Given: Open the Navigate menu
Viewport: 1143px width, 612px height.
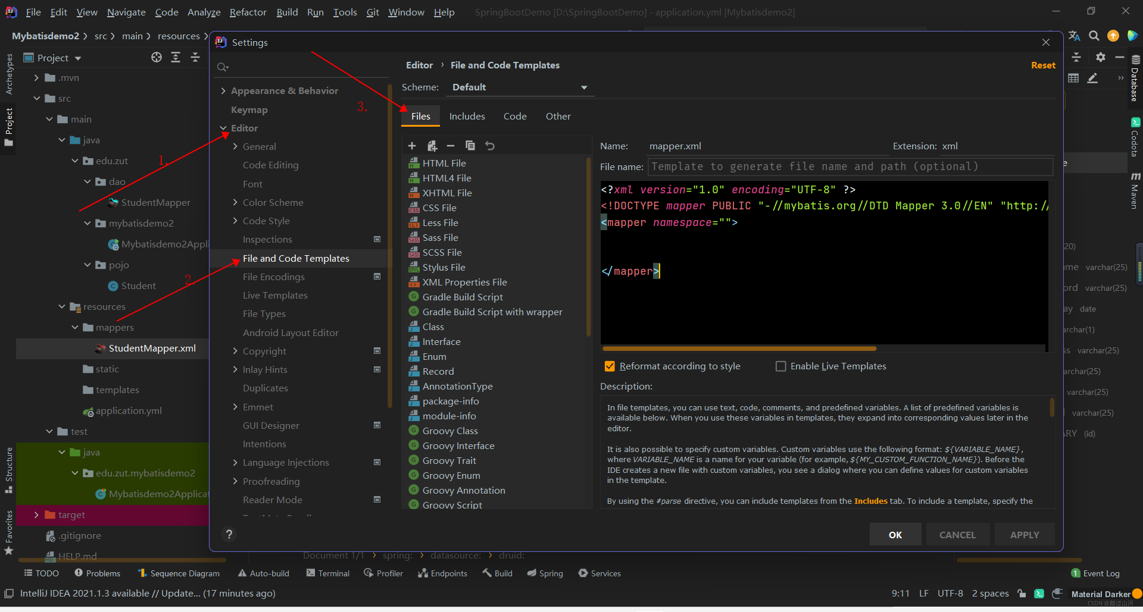Looking at the screenshot, I should click(x=126, y=12).
